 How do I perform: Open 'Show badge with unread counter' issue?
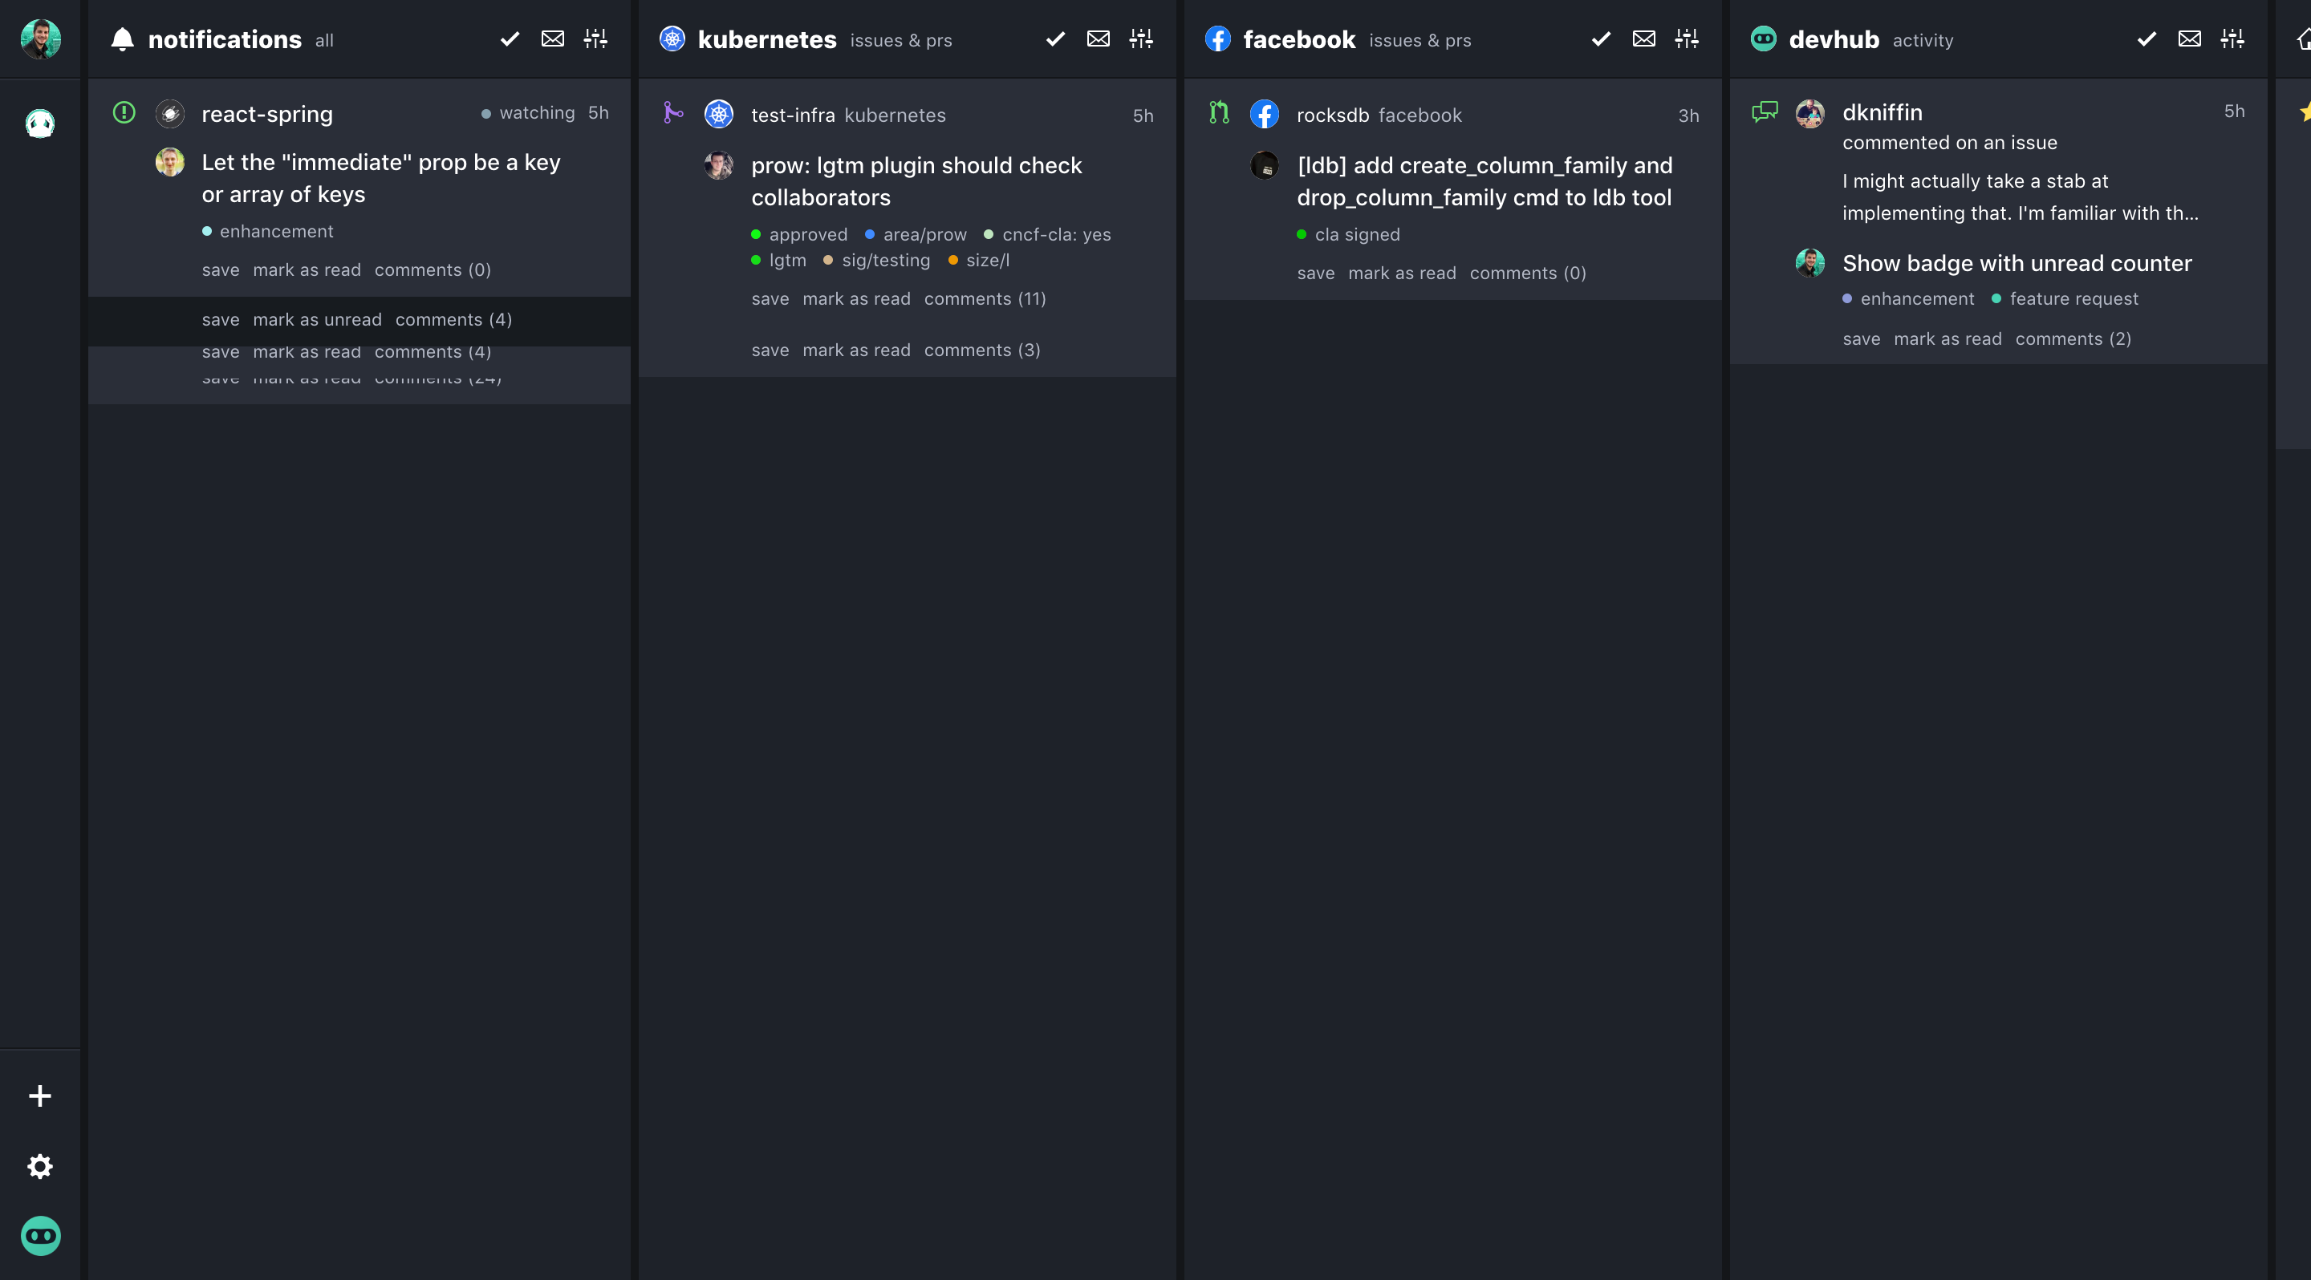click(2016, 264)
